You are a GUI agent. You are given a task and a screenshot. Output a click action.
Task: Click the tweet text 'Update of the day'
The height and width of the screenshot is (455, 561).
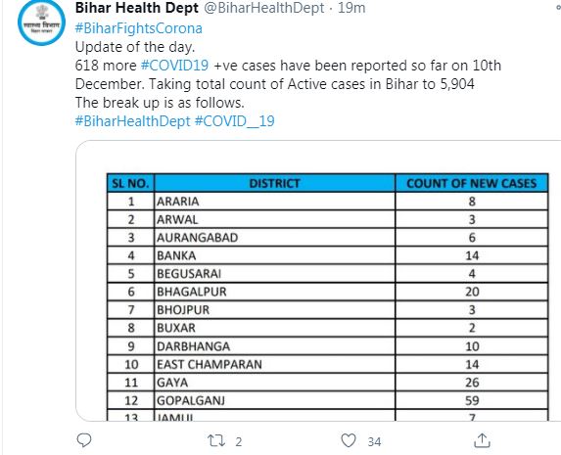point(135,47)
